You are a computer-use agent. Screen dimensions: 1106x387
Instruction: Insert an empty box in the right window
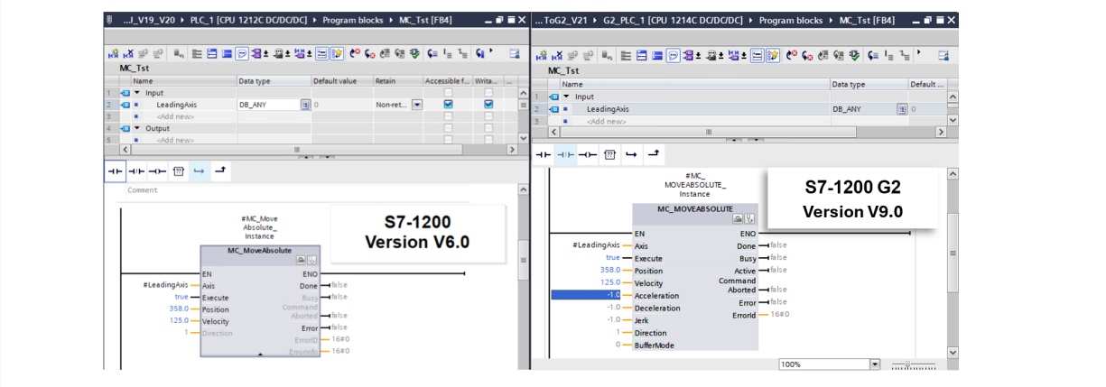click(609, 154)
